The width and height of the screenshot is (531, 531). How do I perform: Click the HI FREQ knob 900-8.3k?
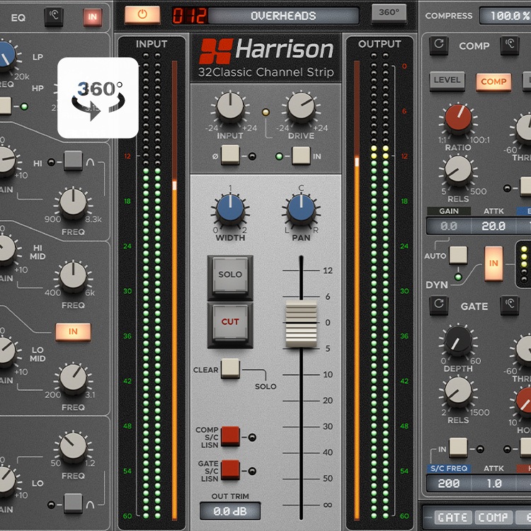[73, 203]
